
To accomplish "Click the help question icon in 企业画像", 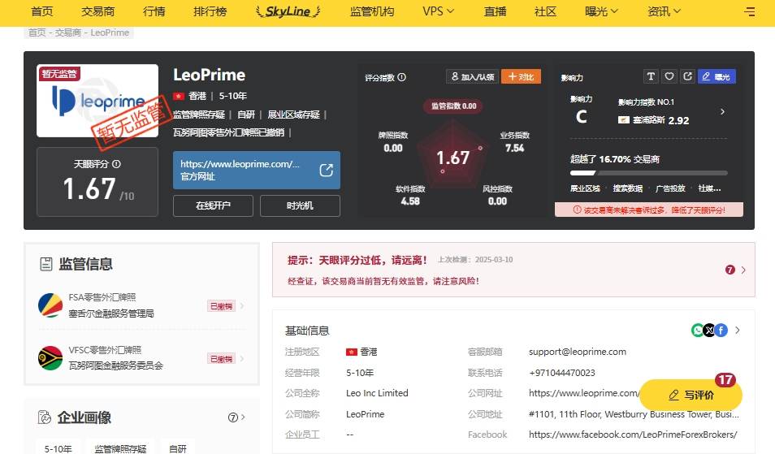I will pos(233,417).
